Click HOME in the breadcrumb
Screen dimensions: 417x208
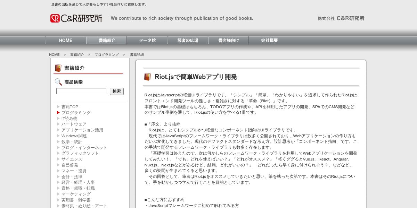(54, 55)
